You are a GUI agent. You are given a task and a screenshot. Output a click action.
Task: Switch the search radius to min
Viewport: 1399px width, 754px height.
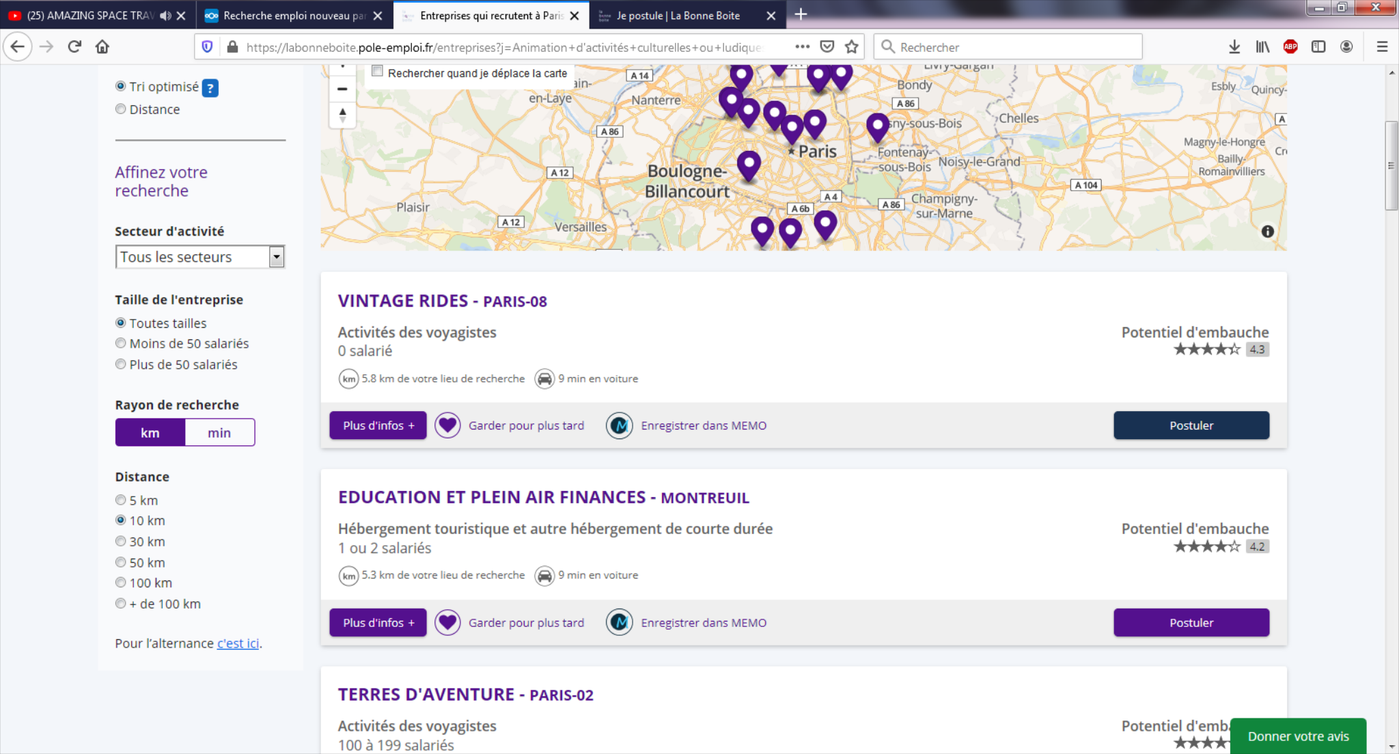coord(219,433)
